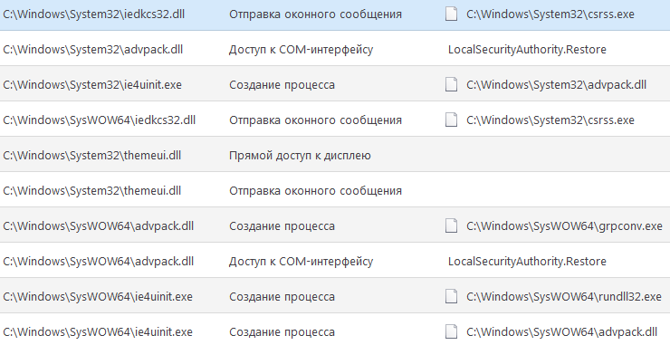This screenshot has width=670, height=345.
Task: Select the System32\ie4uinit.exe source entry
Action: (92, 84)
